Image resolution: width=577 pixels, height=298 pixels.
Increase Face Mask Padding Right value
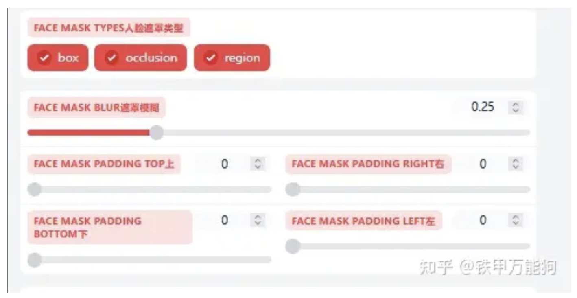(x=516, y=160)
